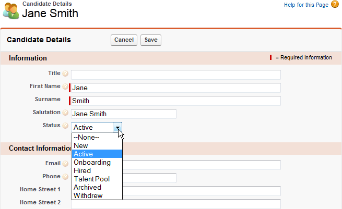The width and height of the screenshot is (342, 209).
Task: Click the help bubble next to Email
Action: pyautogui.click(x=65, y=164)
